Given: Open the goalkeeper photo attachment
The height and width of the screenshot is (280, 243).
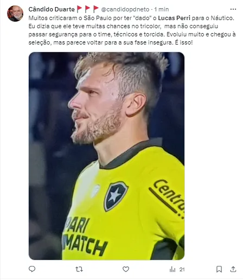Looking at the screenshot, I should tap(106, 156).
